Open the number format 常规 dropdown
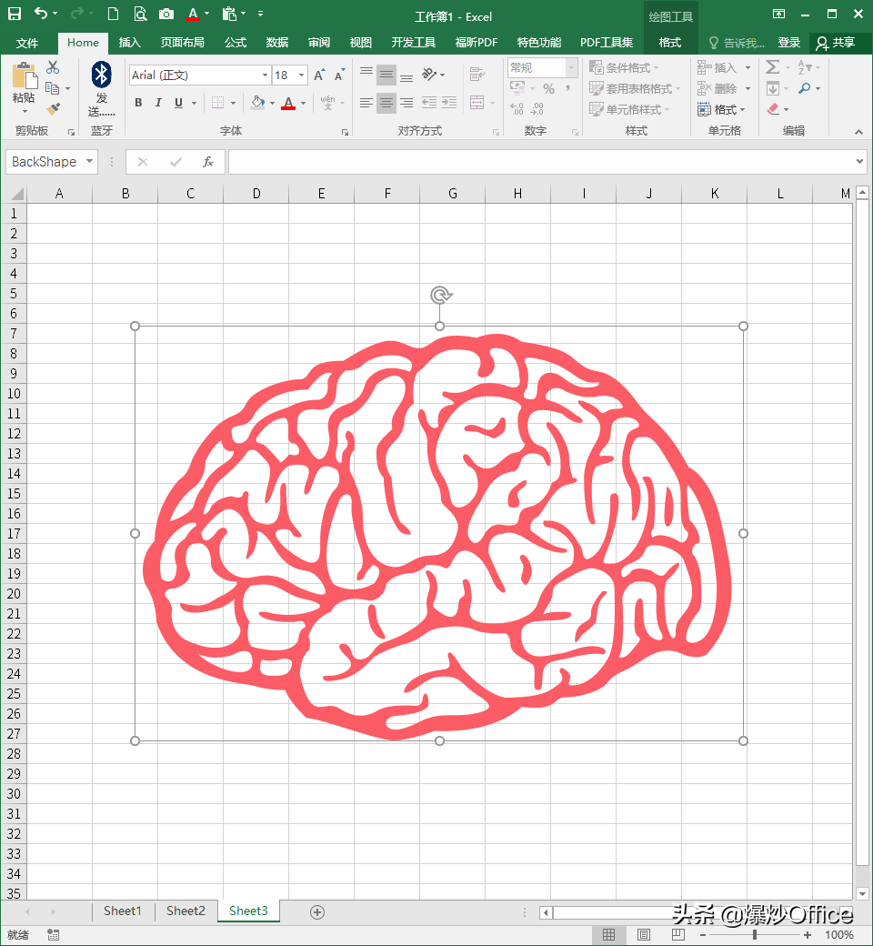Image resolution: width=873 pixels, height=946 pixels. coord(571,67)
